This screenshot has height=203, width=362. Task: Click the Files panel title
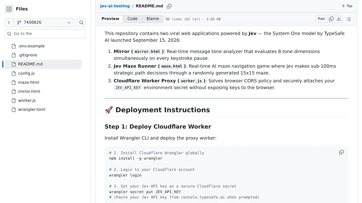pyautogui.click(x=22, y=9)
